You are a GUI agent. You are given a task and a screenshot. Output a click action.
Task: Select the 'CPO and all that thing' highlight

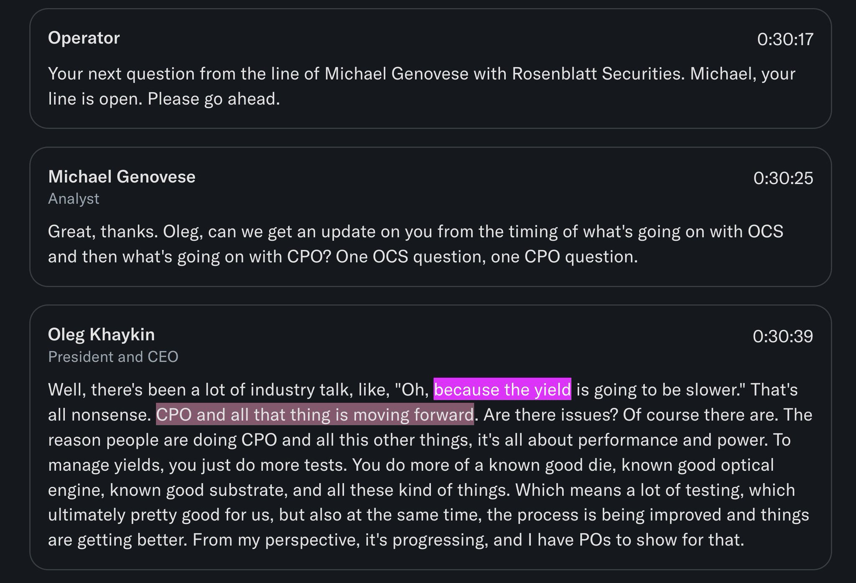click(x=315, y=414)
